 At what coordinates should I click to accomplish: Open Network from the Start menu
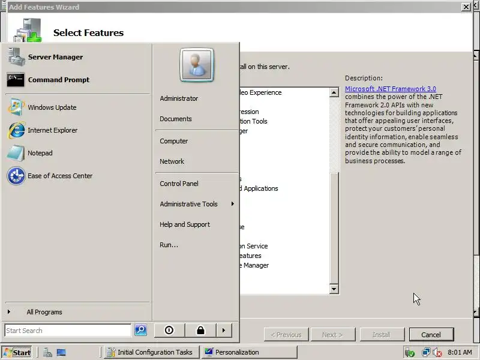pyautogui.click(x=172, y=161)
